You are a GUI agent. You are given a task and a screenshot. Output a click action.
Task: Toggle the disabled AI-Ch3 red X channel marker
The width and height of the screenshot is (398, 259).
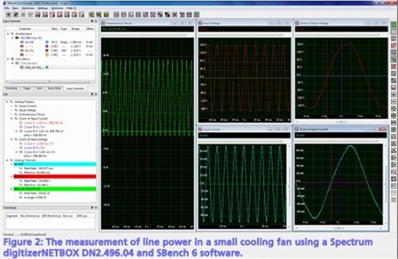(22, 55)
